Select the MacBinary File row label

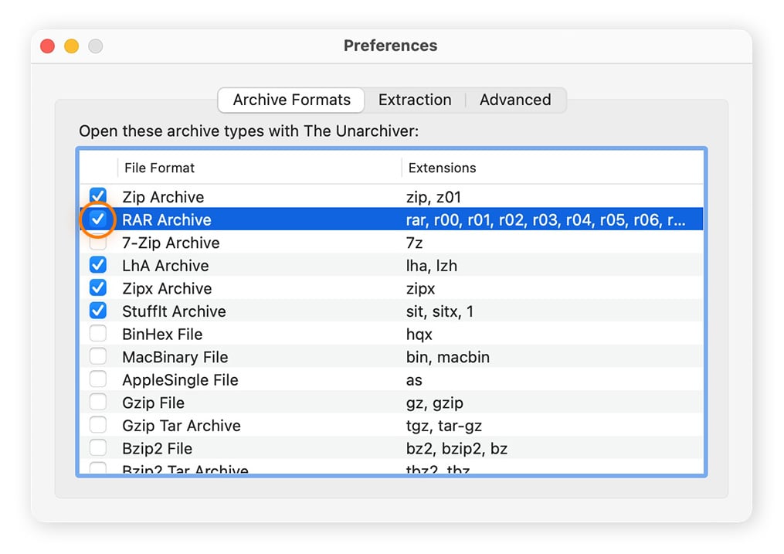(x=175, y=358)
